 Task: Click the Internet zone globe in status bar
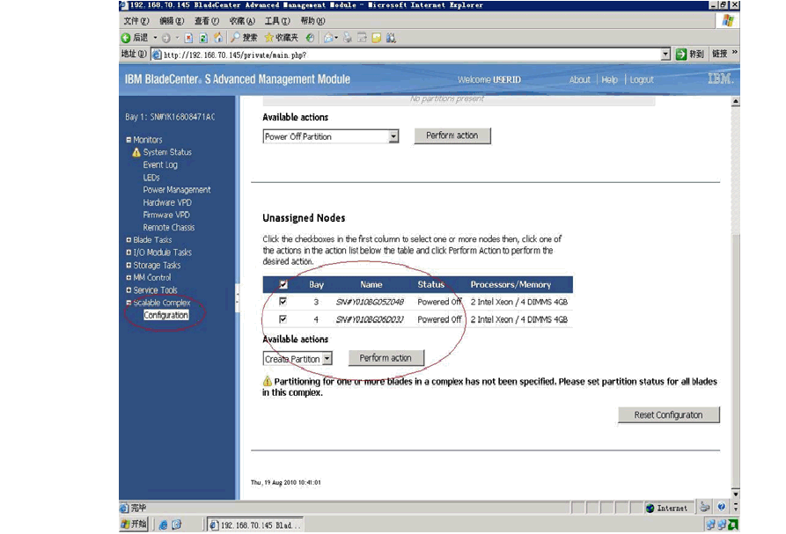pyautogui.click(x=650, y=508)
